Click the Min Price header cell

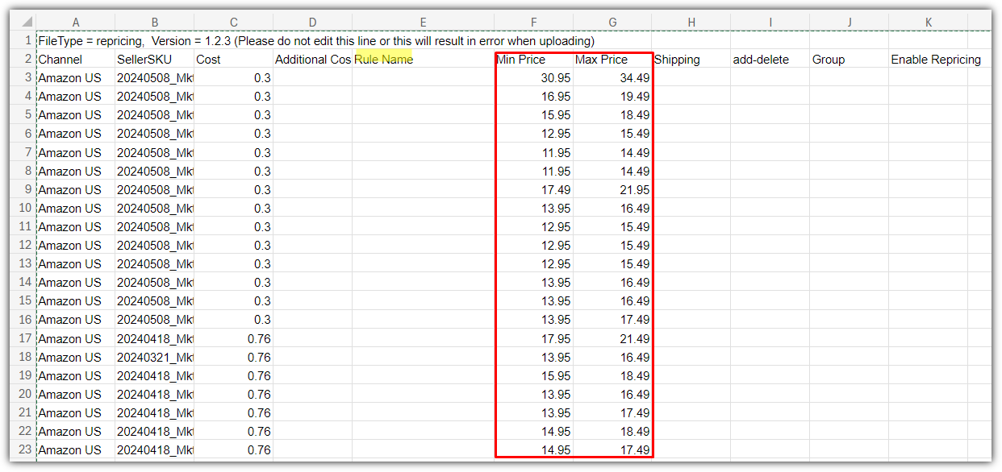tap(533, 59)
